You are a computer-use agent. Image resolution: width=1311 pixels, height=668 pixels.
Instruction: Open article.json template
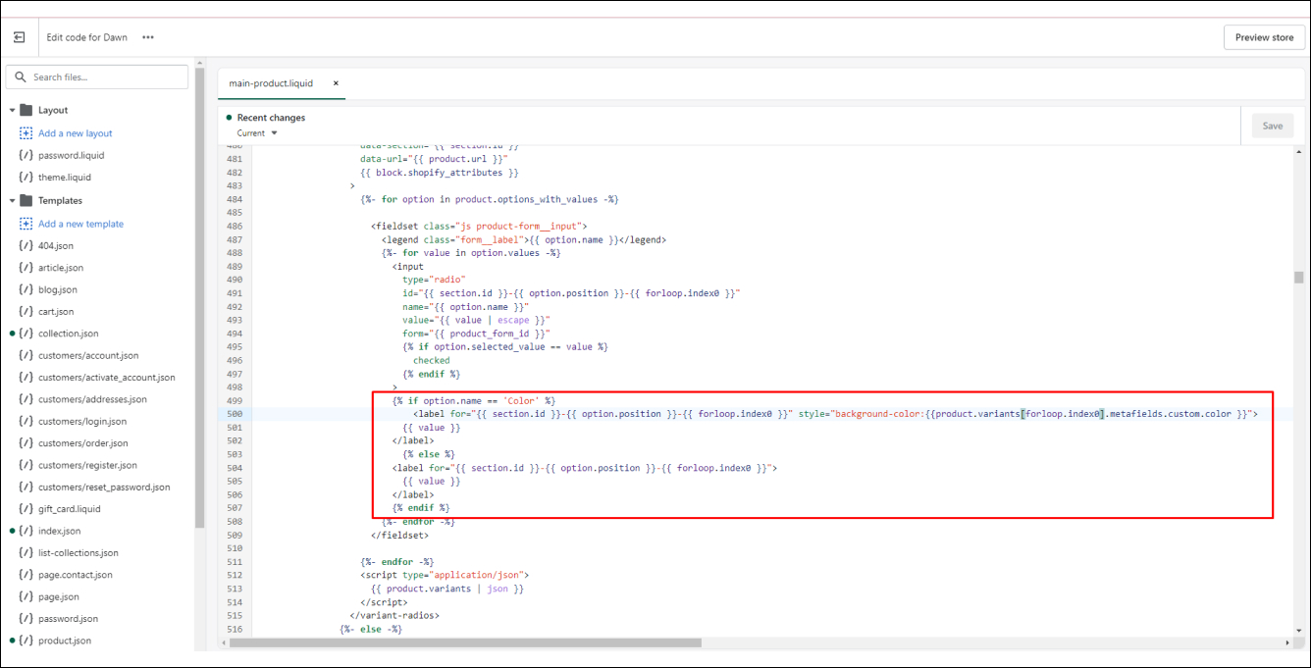(x=61, y=268)
